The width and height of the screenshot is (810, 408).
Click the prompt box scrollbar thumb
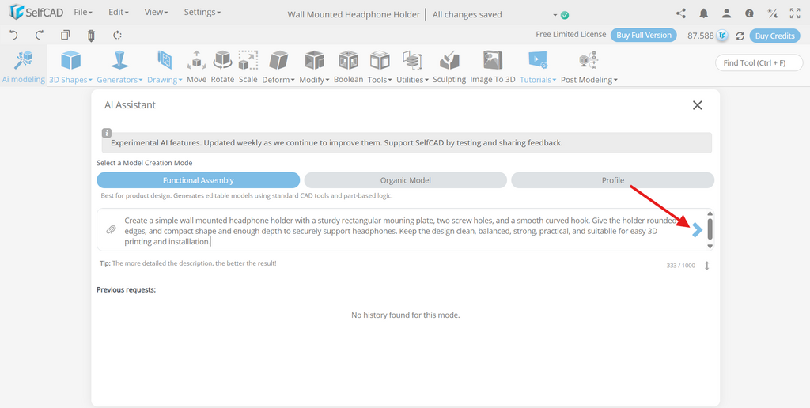point(710,229)
